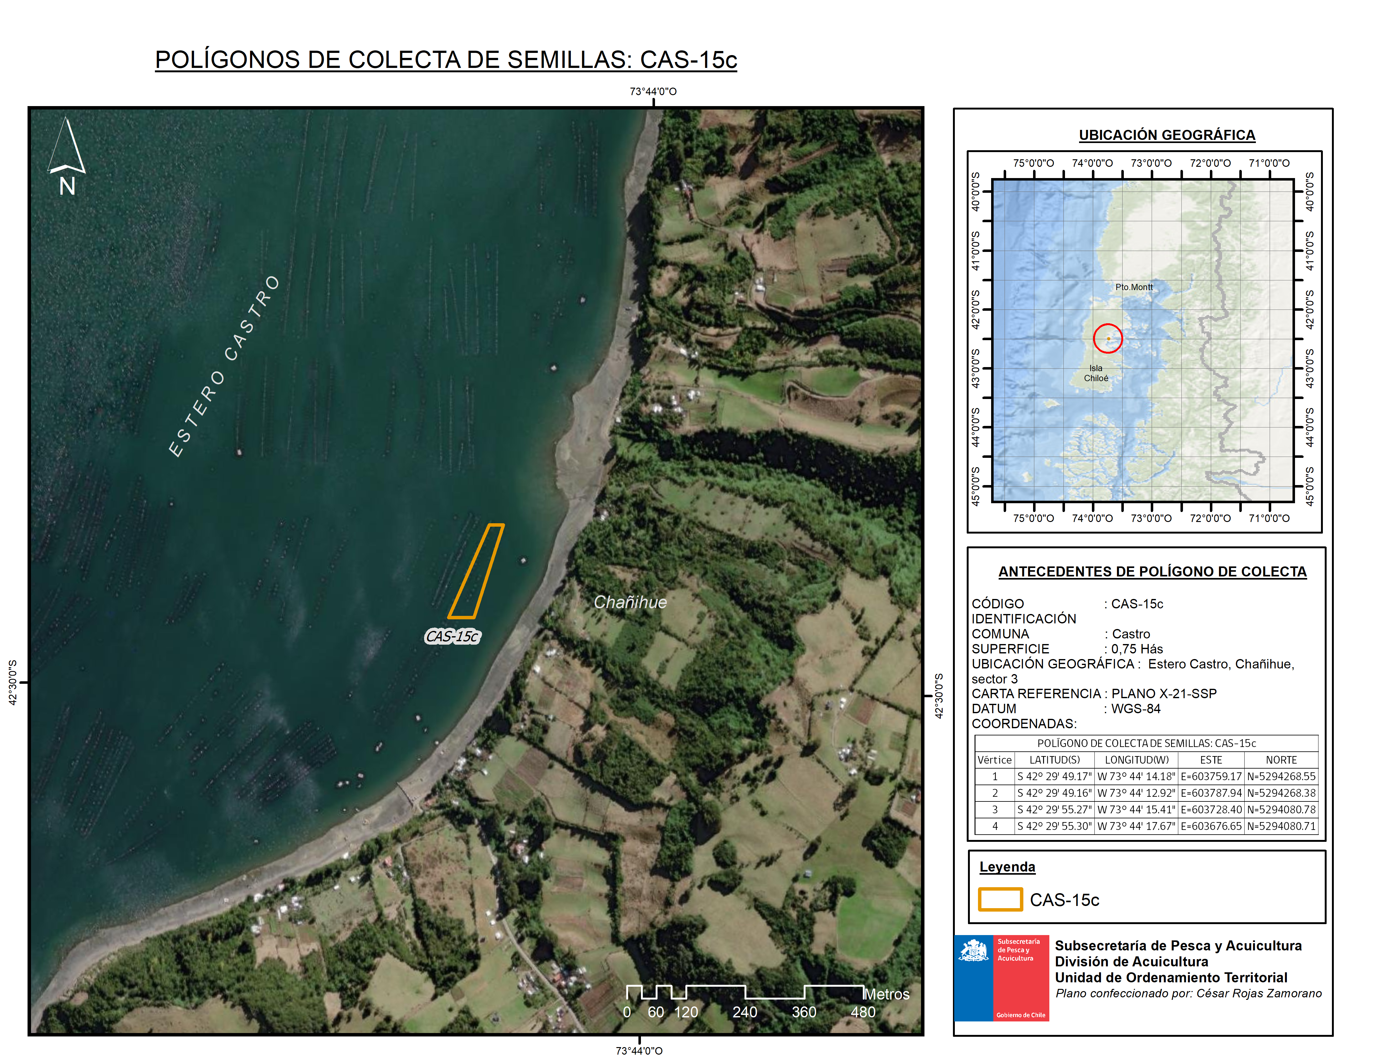Click the CAS-15c text in the legend
The height and width of the screenshot is (1064, 1377).
pyautogui.click(x=1064, y=899)
